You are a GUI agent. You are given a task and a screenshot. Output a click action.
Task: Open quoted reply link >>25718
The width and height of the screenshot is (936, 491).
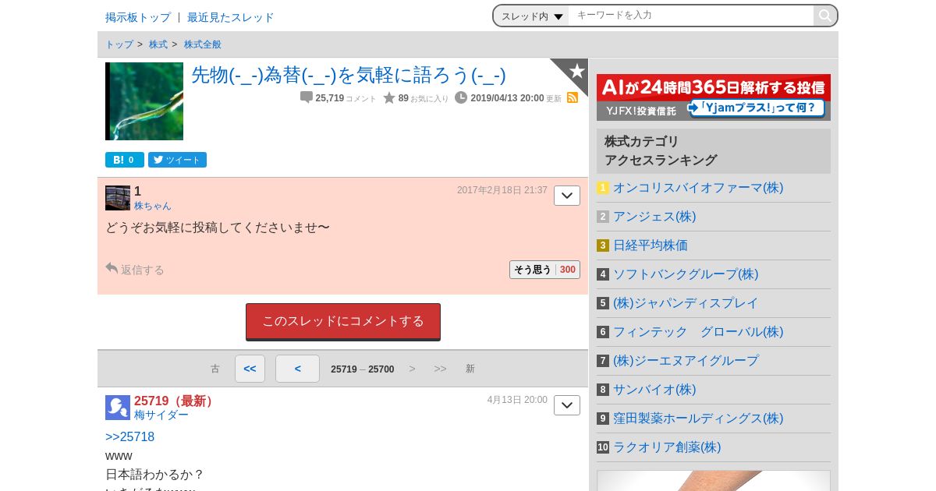(130, 436)
